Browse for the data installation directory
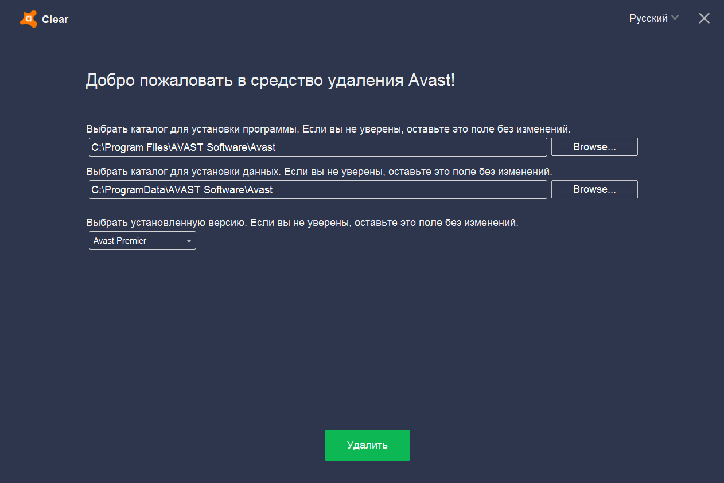Viewport: 724px width, 483px height. (x=594, y=189)
